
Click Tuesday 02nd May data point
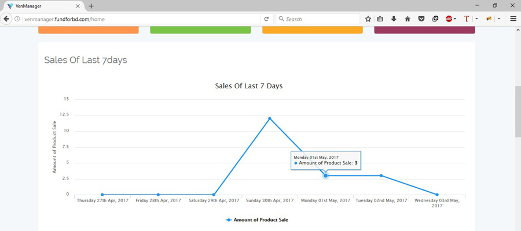(381, 176)
